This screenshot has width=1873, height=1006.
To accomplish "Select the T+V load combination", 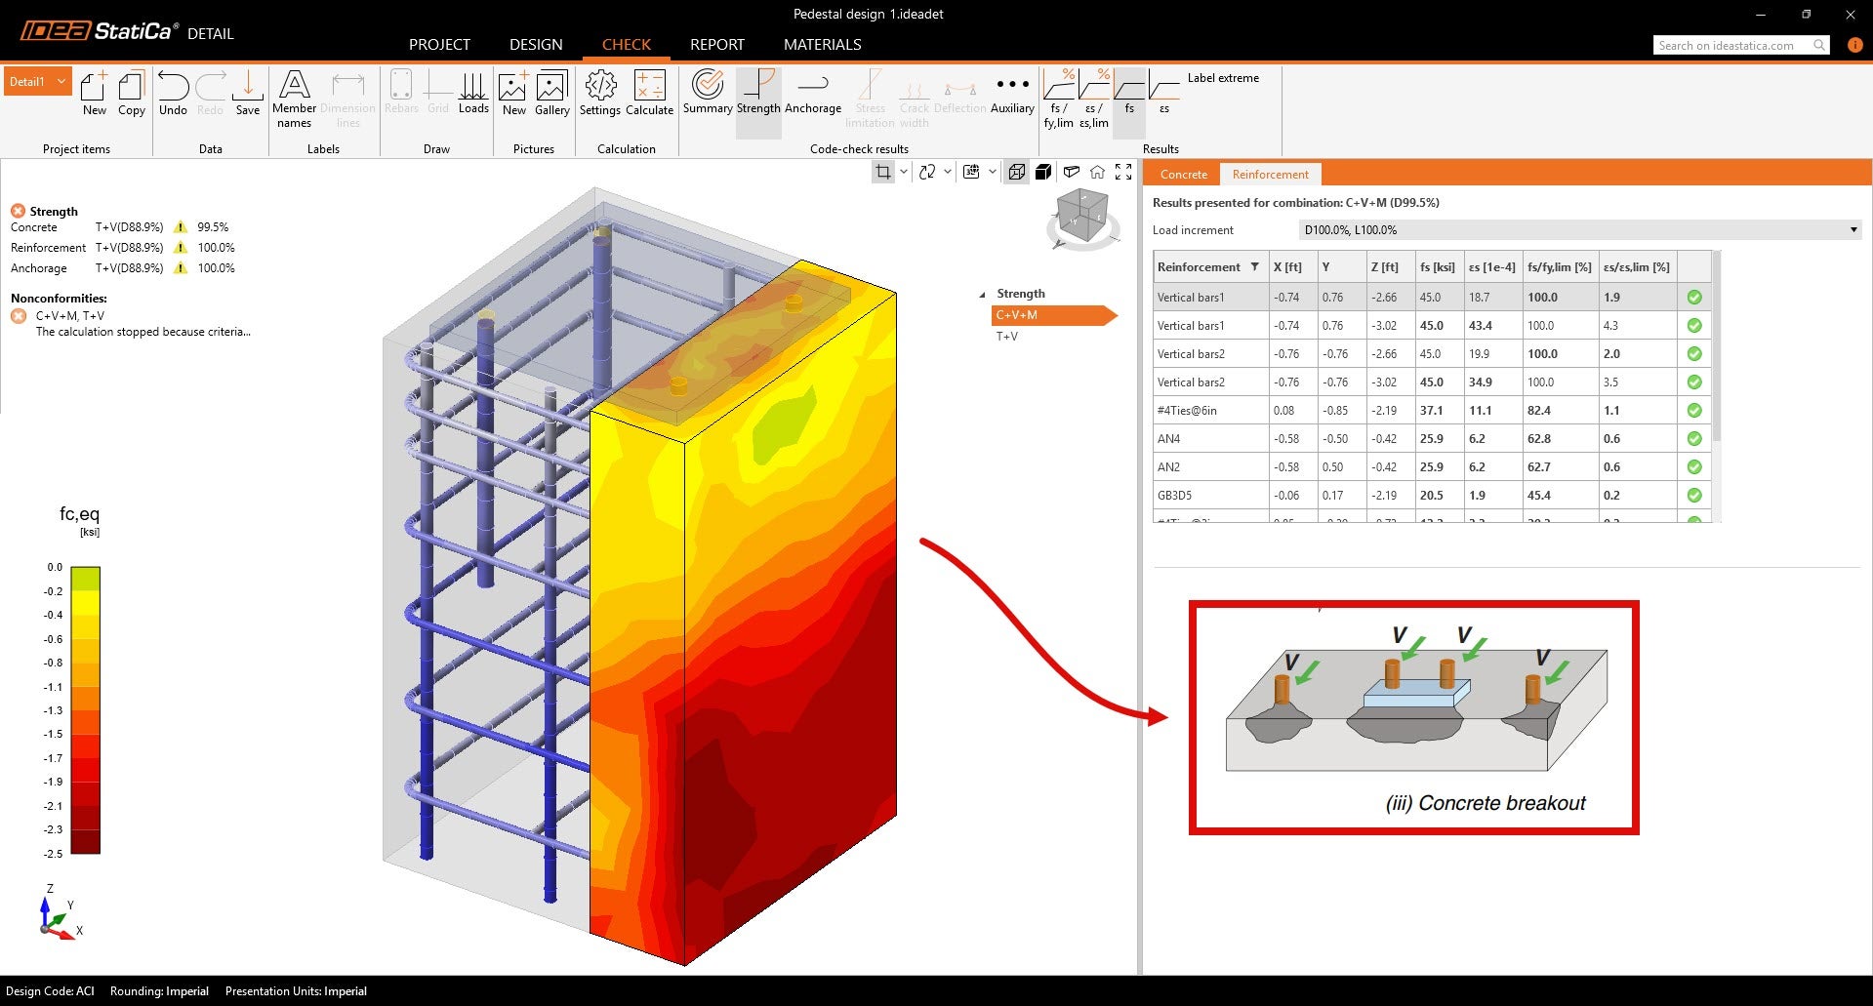I will click(x=1006, y=337).
